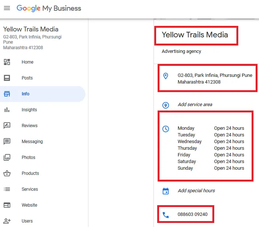The height and width of the screenshot is (227, 259).
Task: Click the Products basket icon
Action: [x=7, y=173]
